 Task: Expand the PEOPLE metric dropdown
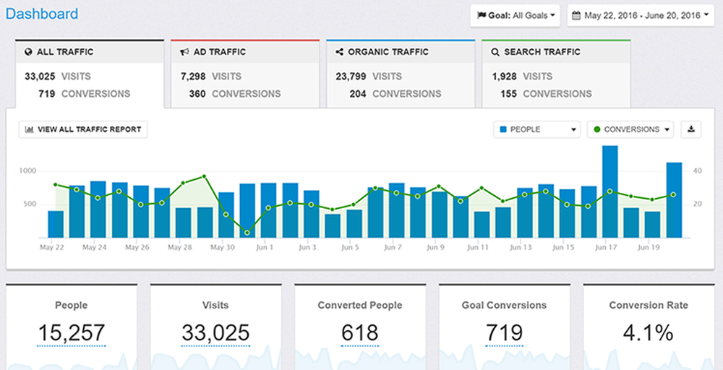[x=537, y=129]
